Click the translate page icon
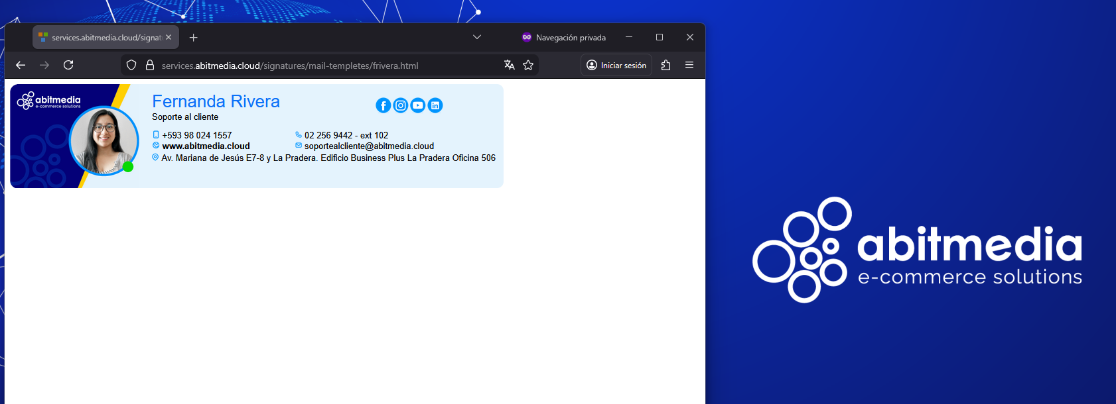The height and width of the screenshot is (404, 1116). click(509, 65)
